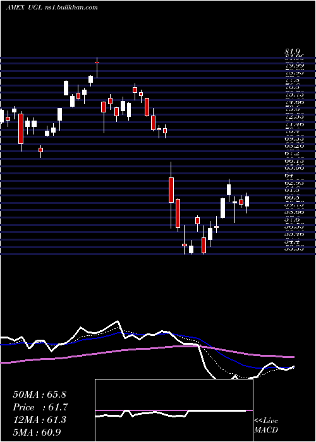Click the 54.4 price axis label

click(292, 241)
